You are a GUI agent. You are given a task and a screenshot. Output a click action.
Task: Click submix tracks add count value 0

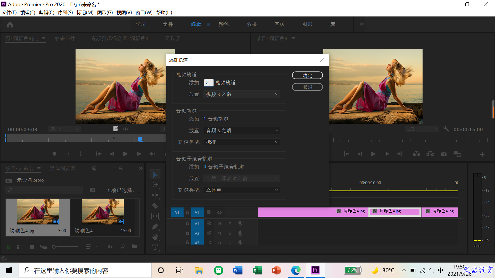pyautogui.click(x=205, y=167)
